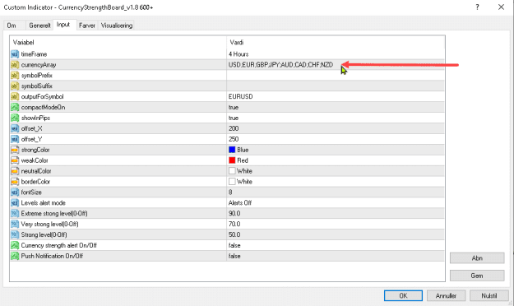Edit the currencyArray value USD;EUR;GBP field
Image resolution: width=514 pixels, height=306 pixels.
coord(336,65)
